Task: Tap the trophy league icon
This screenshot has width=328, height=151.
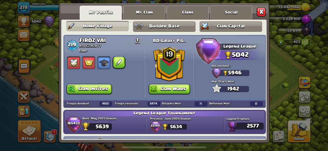Action: point(23,21)
